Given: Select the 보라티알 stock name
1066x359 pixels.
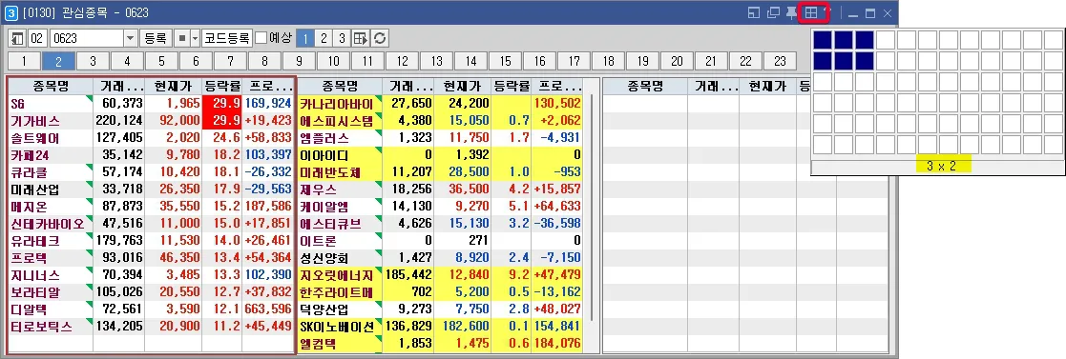Looking at the screenshot, I should pyautogui.click(x=35, y=292).
